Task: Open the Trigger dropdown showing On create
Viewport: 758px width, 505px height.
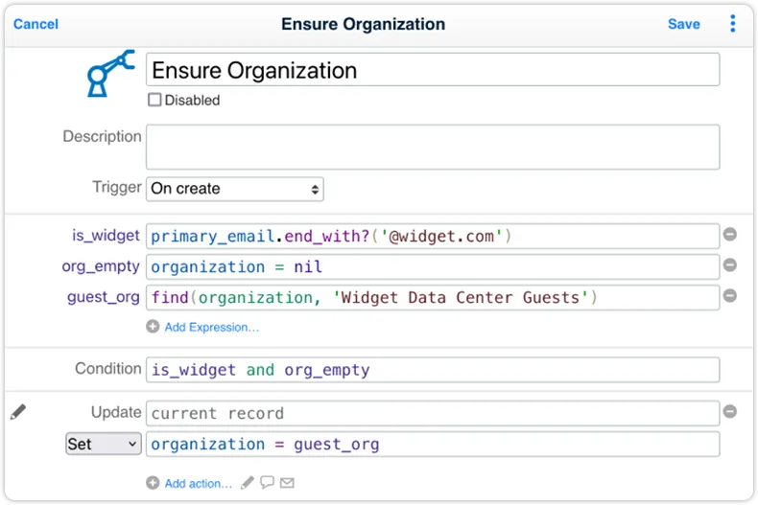Action: coord(235,189)
